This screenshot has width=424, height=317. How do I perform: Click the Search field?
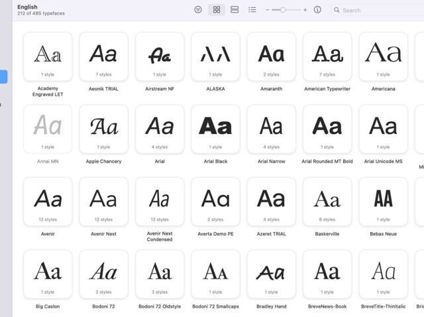378,10
